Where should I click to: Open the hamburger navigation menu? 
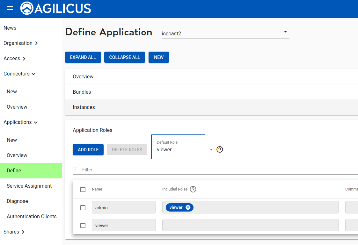tap(10, 8)
